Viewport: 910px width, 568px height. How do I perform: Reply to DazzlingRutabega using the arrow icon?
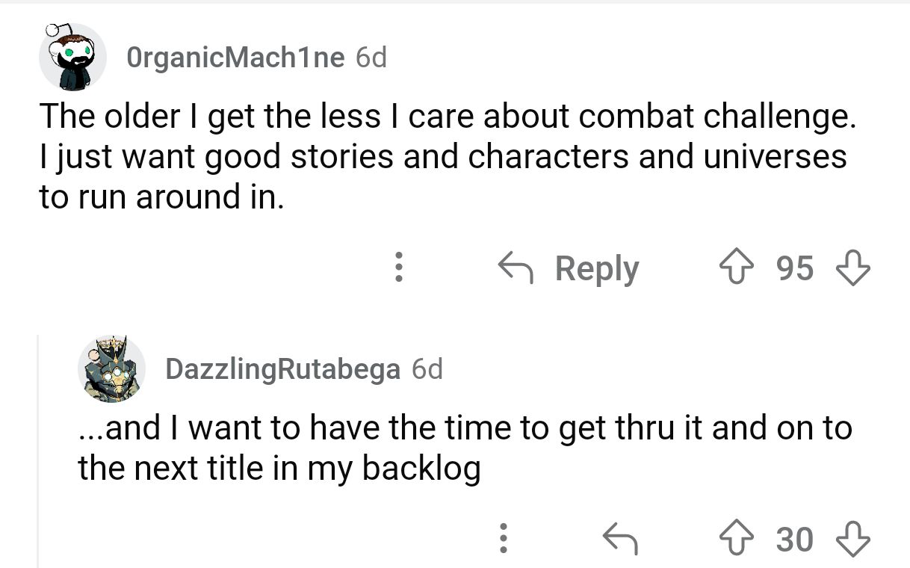click(622, 539)
